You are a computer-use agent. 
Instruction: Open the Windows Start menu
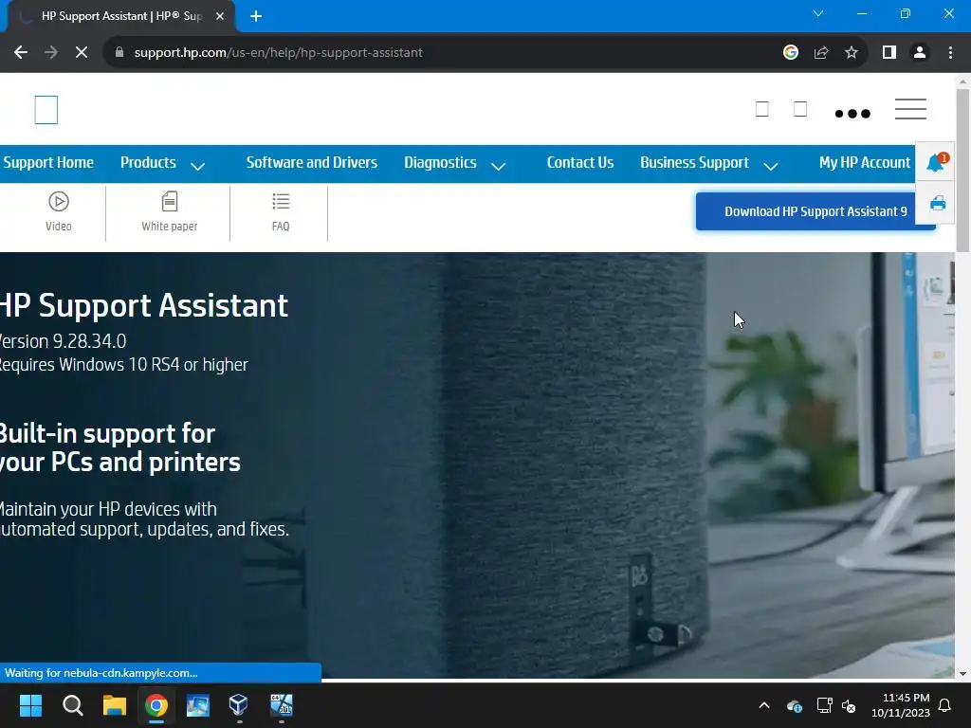pyautogui.click(x=30, y=705)
